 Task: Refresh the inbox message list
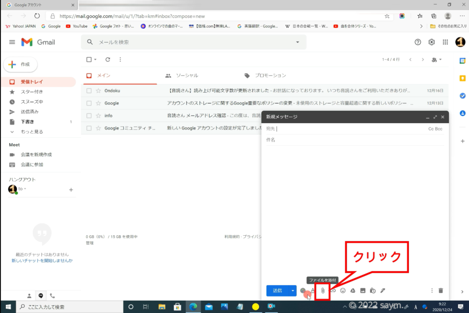[108, 59]
